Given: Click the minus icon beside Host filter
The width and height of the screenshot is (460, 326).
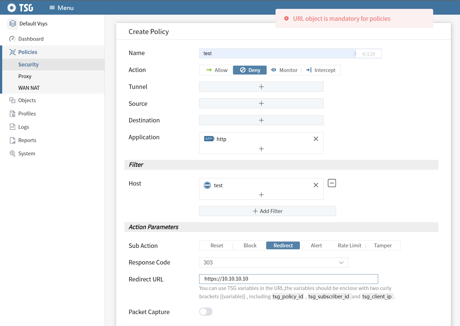Looking at the screenshot, I should click(x=332, y=183).
